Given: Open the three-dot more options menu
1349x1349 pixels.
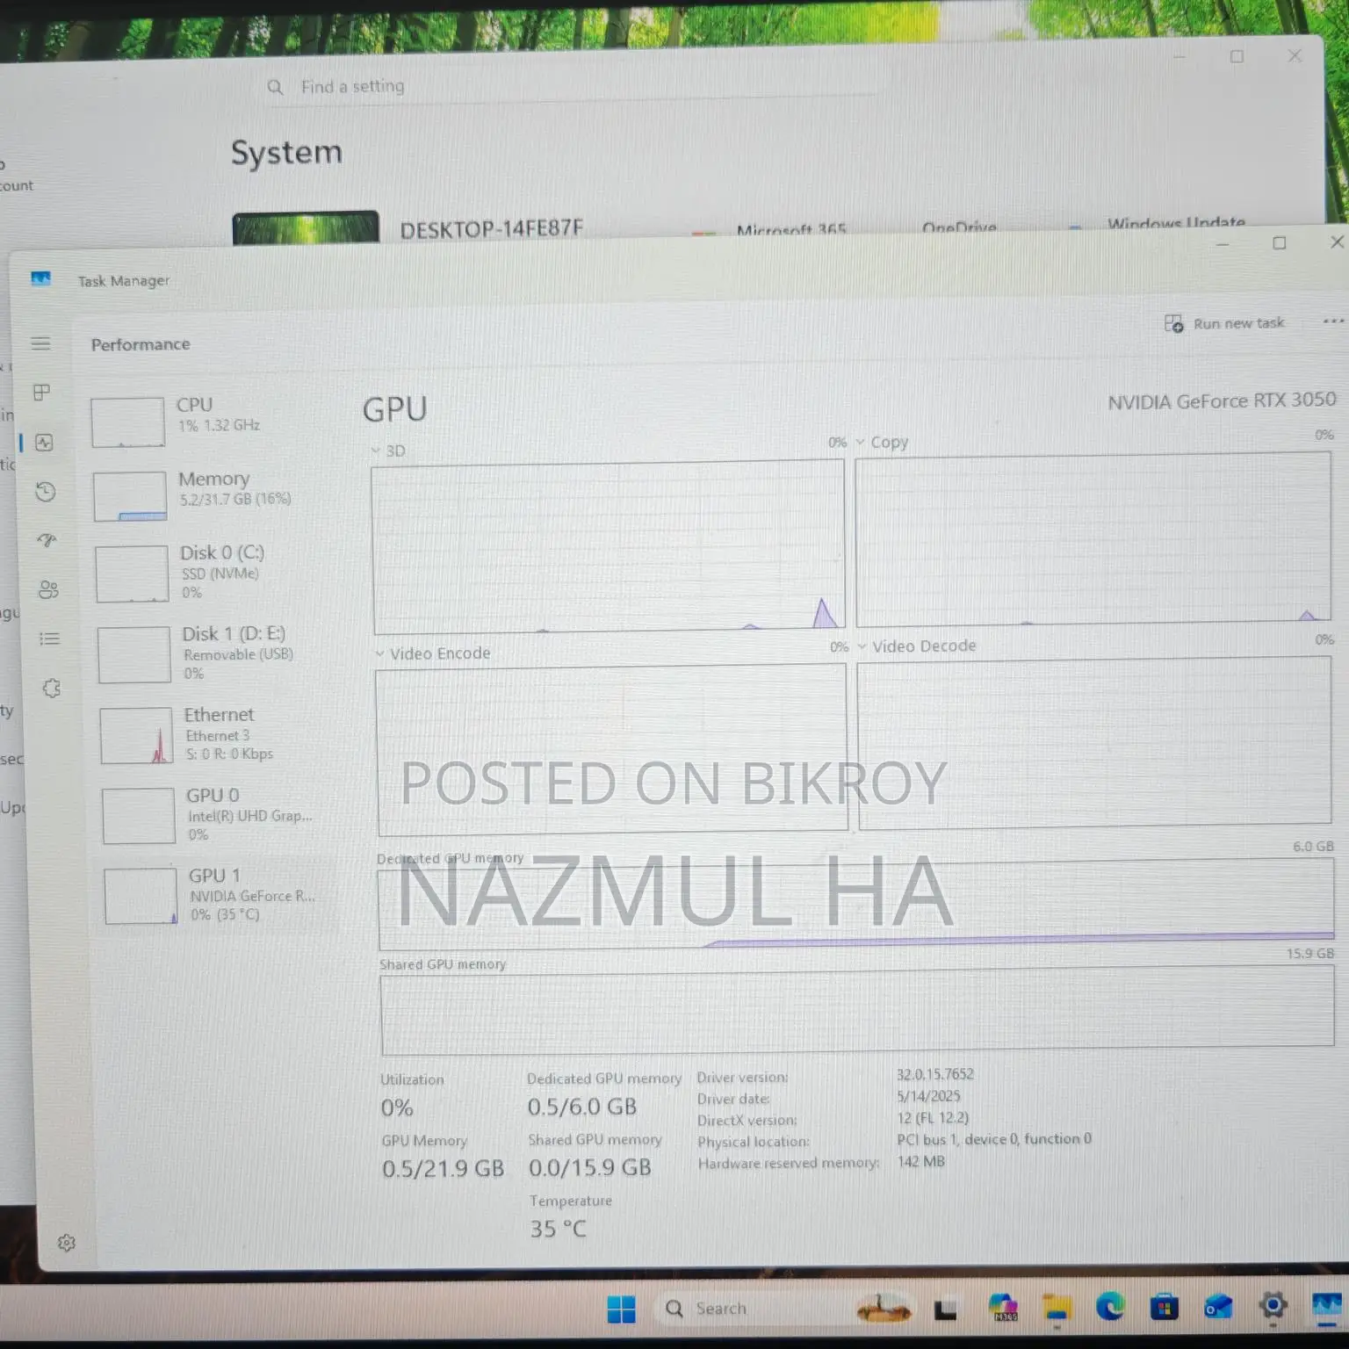Looking at the screenshot, I should pyautogui.click(x=1333, y=321).
